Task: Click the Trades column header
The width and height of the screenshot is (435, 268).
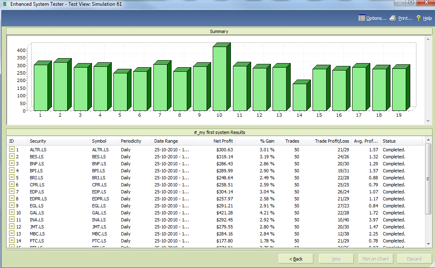Action: 289,141
